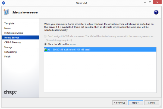Open the Storage step
Image resolution: width=163 pixels, height=109 pixels.
coord(8,47)
